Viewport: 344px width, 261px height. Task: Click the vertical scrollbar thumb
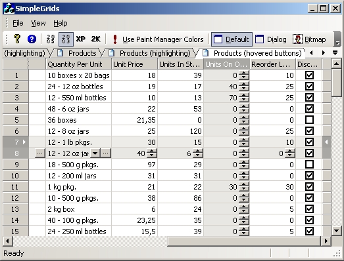(x=336, y=83)
